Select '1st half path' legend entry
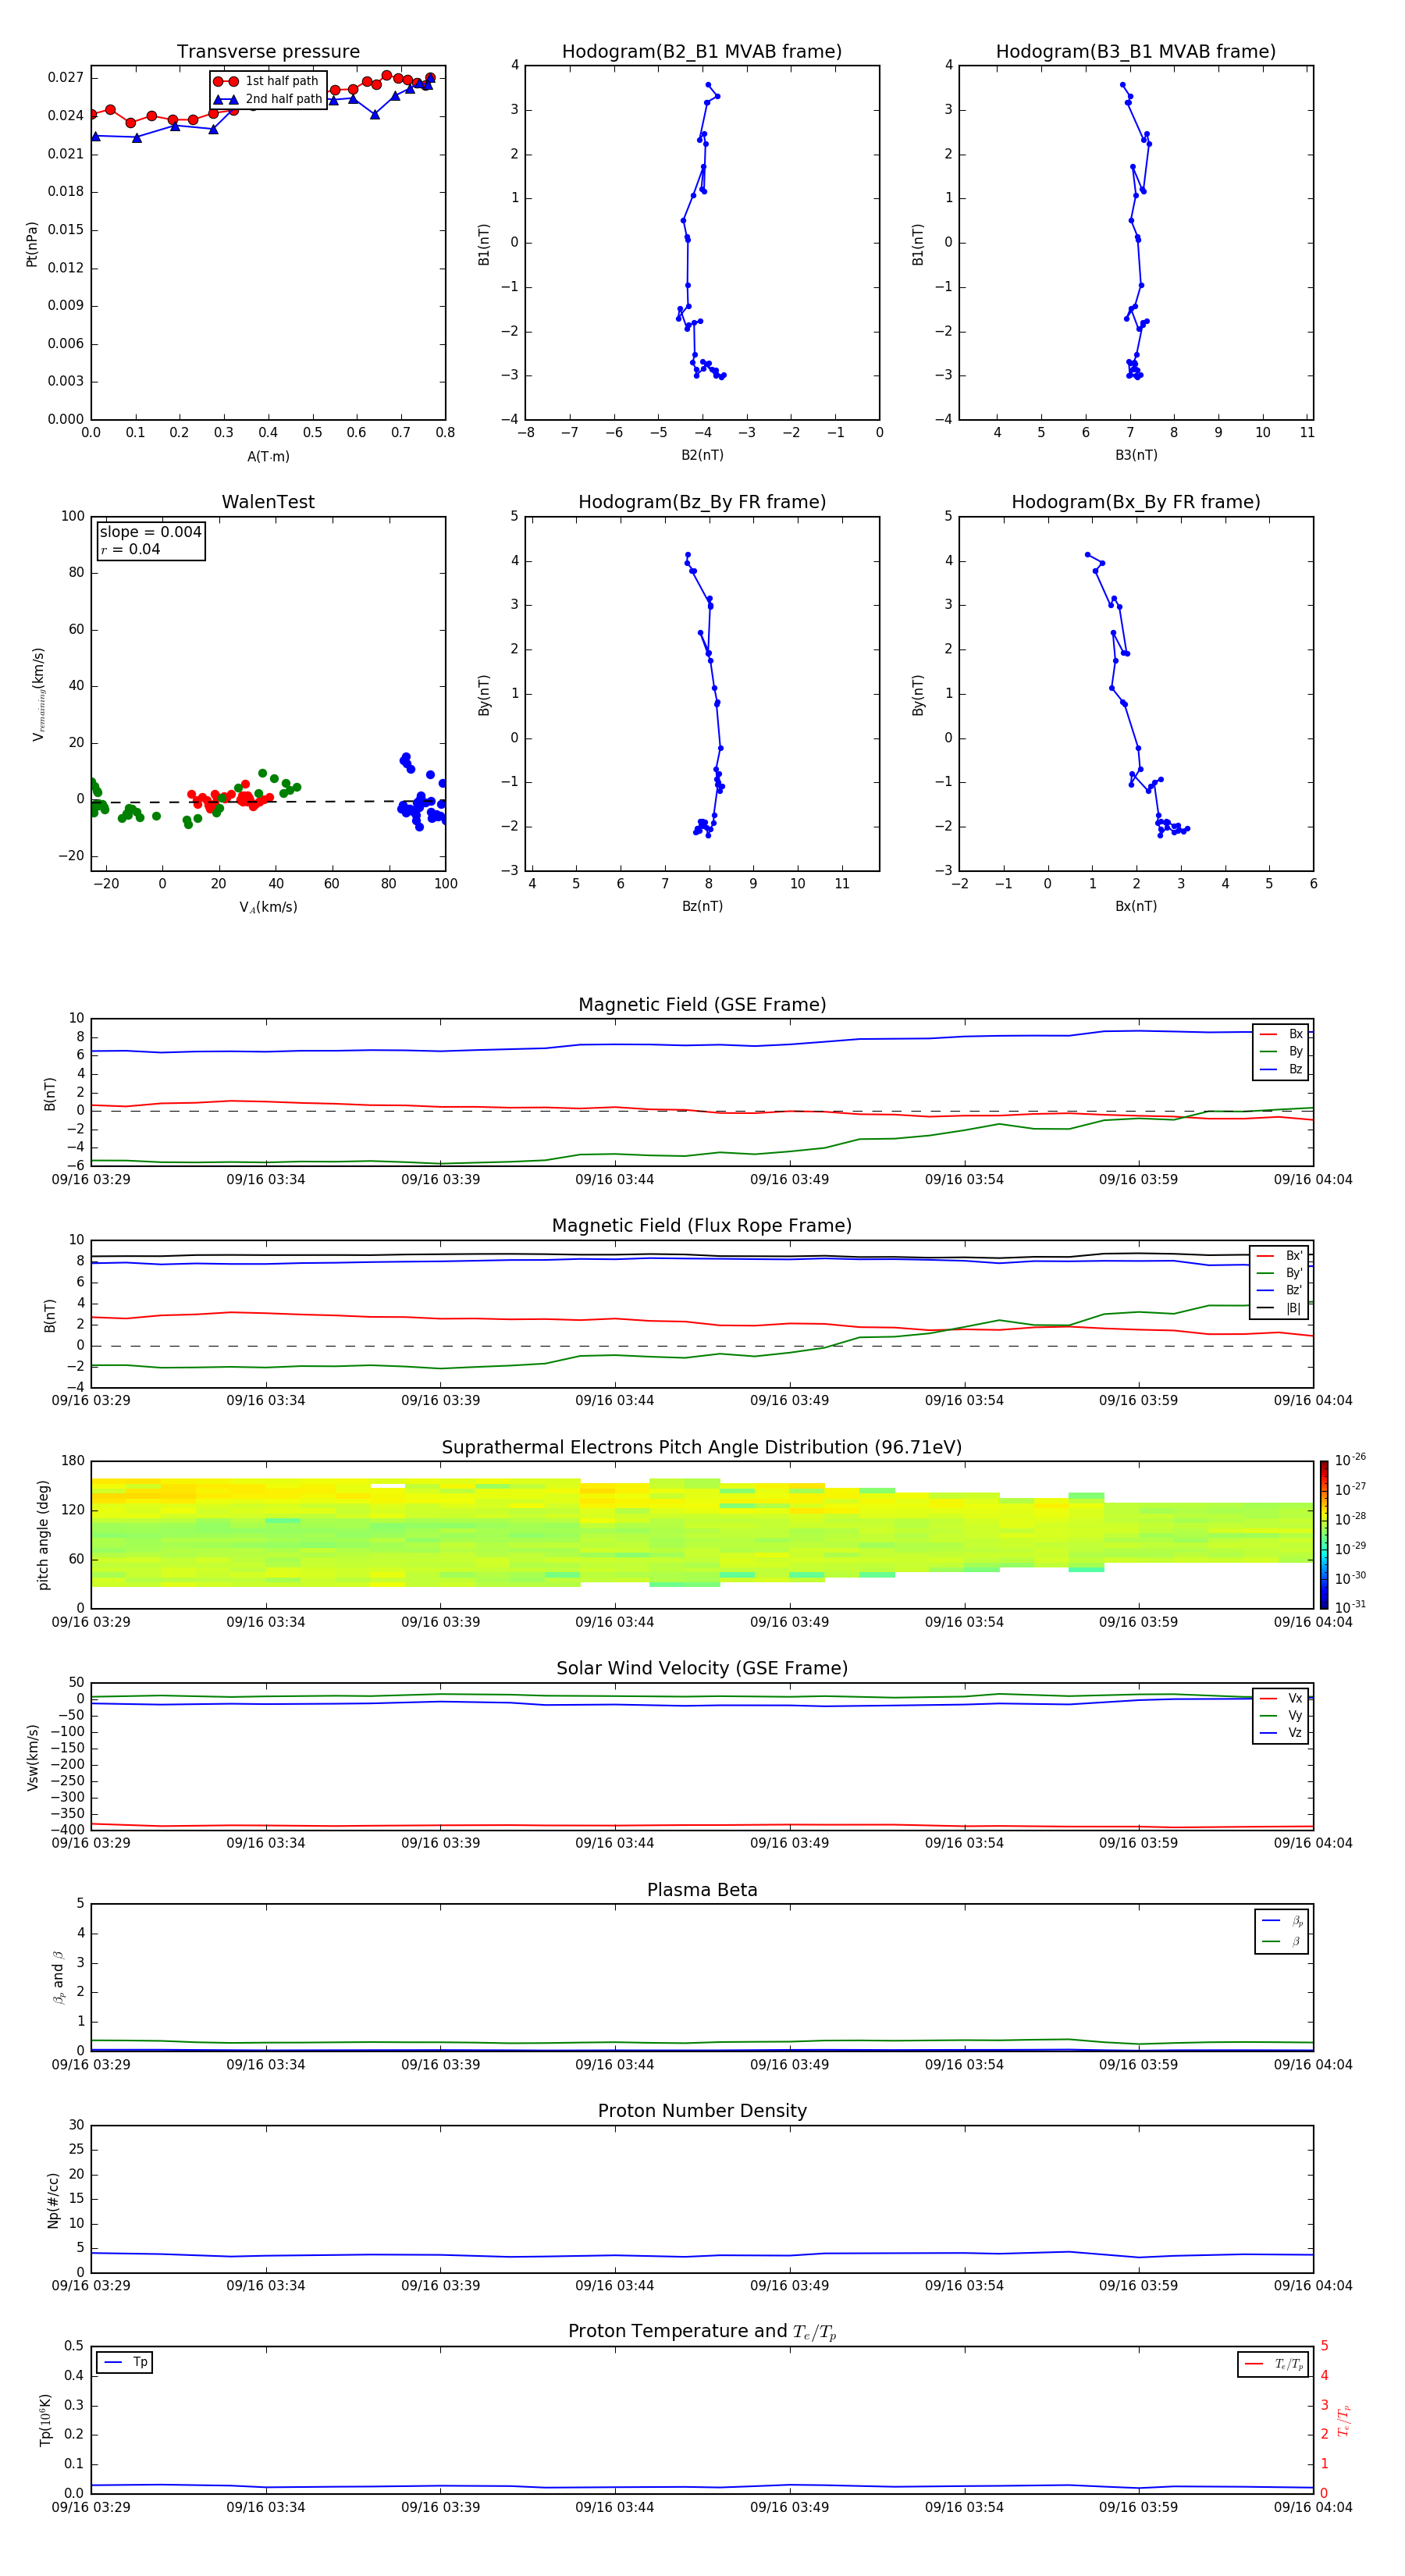Image resolution: width=1405 pixels, height=2576 pixels. pos(266,81)
